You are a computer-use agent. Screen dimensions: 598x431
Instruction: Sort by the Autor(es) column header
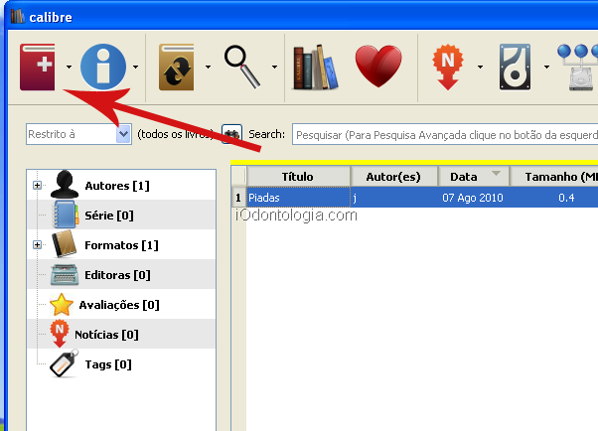click(x=393, y=177)
